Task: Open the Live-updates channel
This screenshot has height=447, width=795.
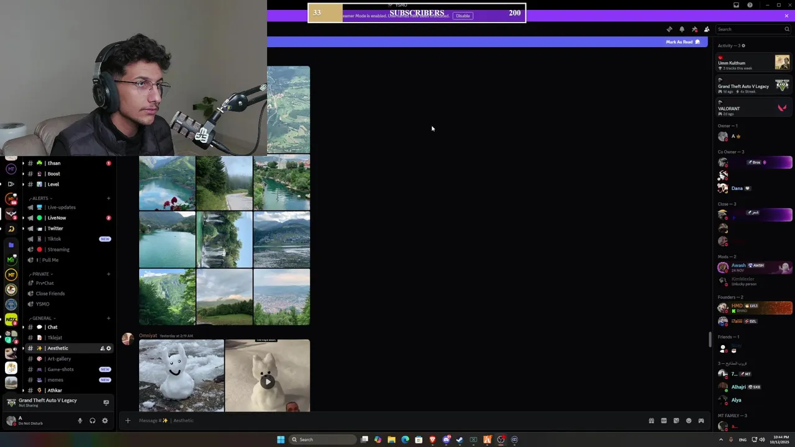Action: click(x=68, y=207)
